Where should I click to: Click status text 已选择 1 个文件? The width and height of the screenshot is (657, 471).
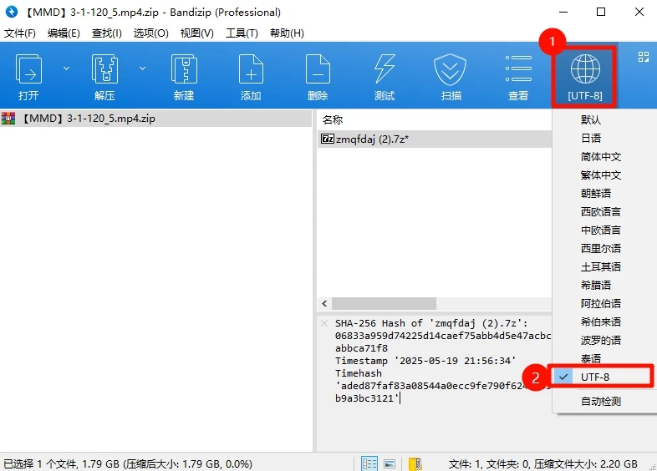pyautogui.click(x=41, y=463)
